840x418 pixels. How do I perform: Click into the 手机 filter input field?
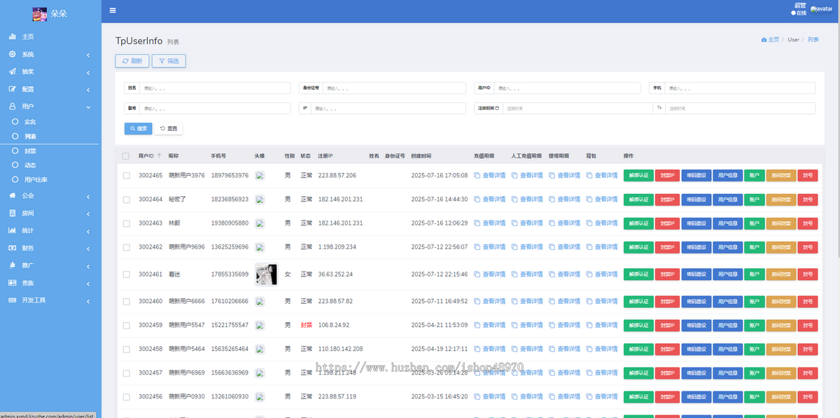pyautogui.click(x=739, y=88)
